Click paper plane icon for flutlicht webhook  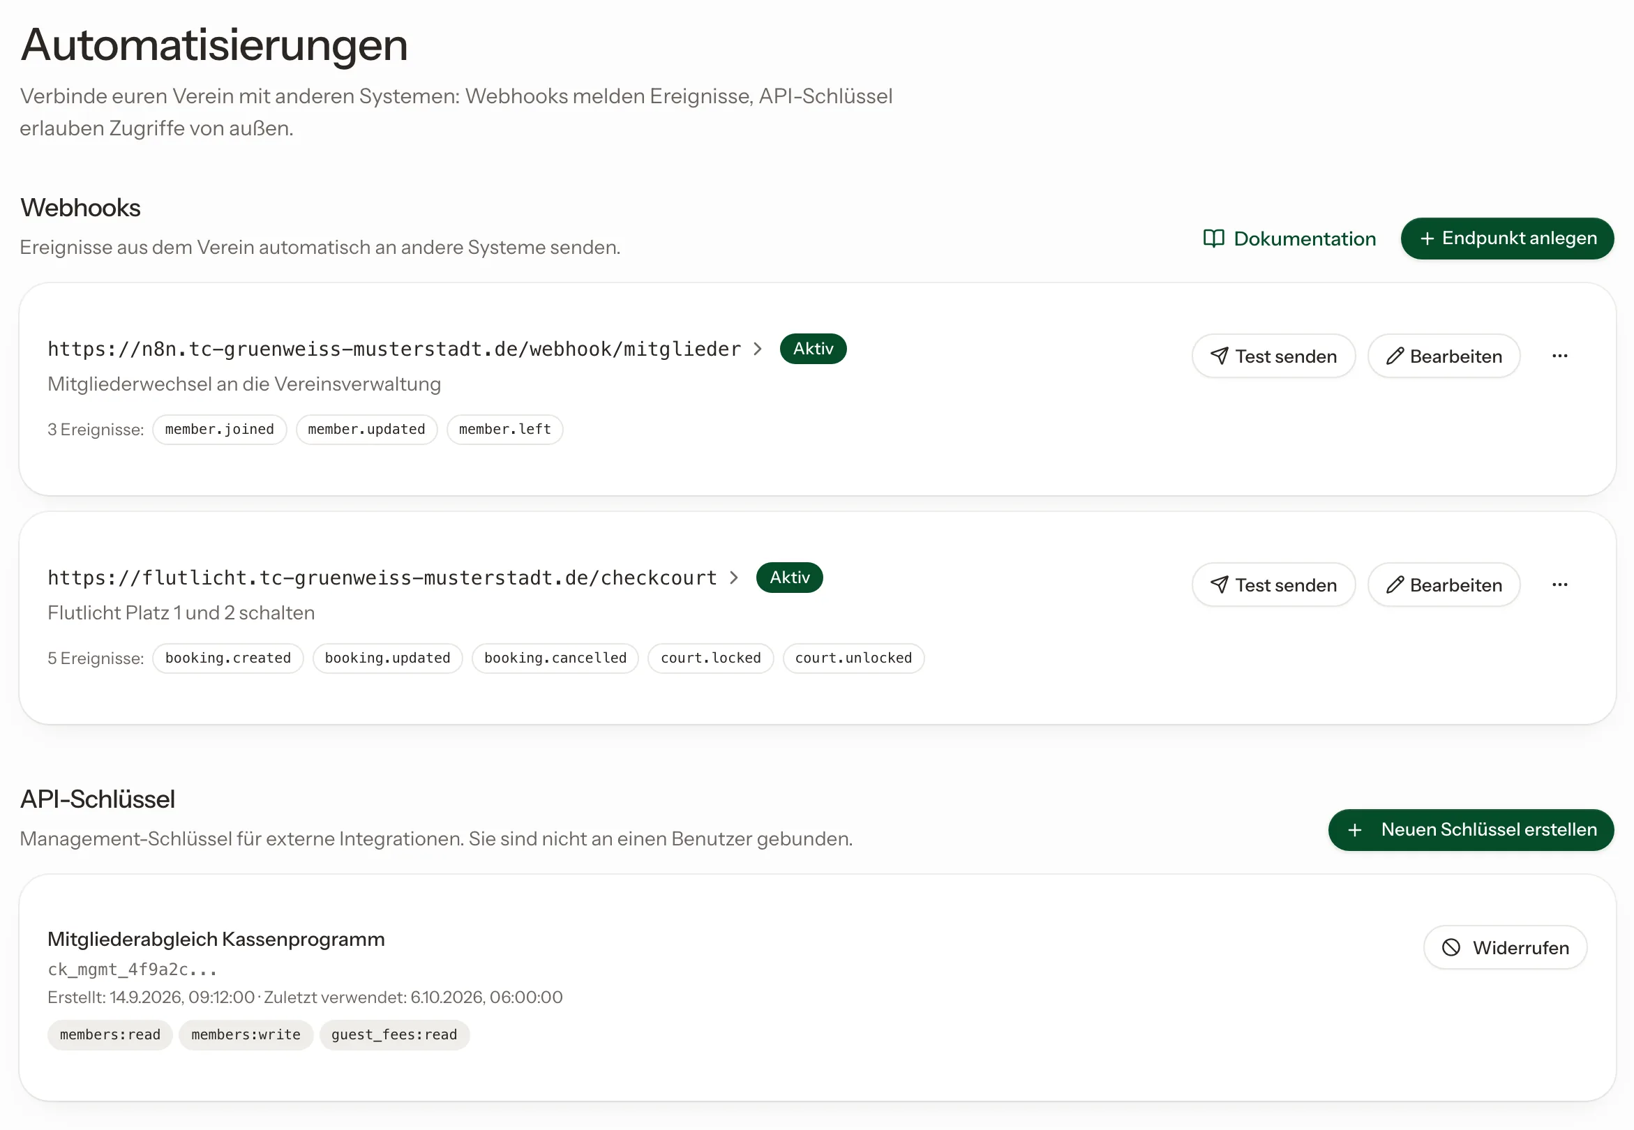coord(1218,585)
